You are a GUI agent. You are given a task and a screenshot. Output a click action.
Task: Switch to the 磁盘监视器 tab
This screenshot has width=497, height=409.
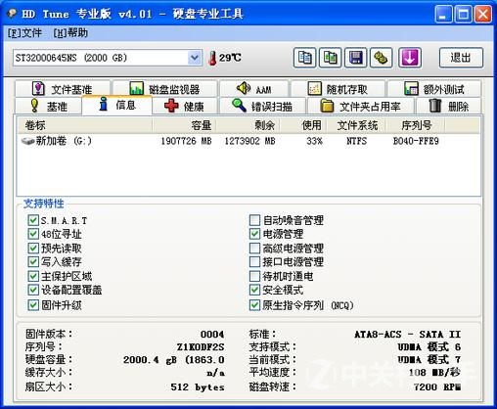pos(165,89)
